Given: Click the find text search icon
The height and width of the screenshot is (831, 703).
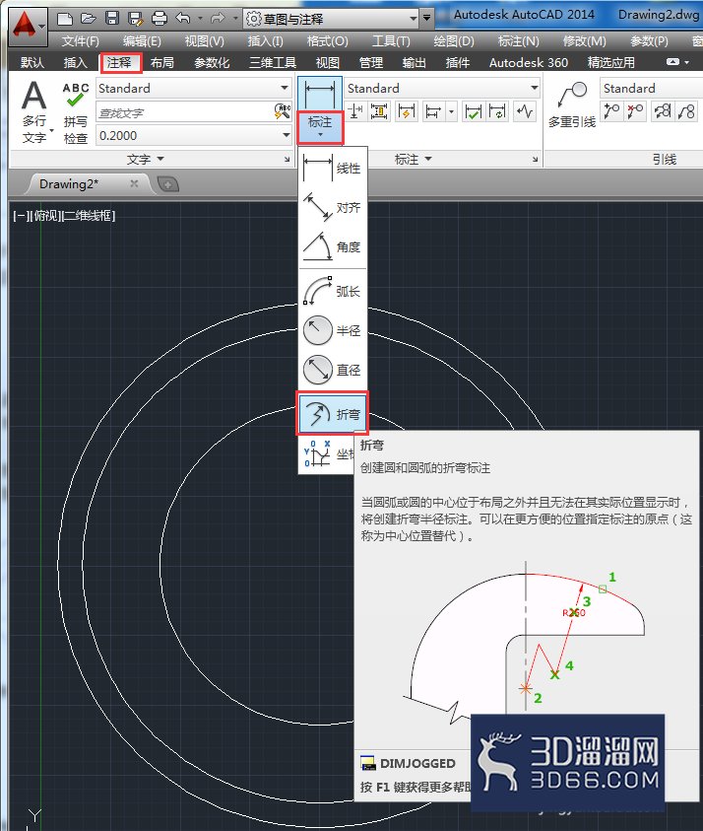Looking at the screenshot, I should pos(283,111).
